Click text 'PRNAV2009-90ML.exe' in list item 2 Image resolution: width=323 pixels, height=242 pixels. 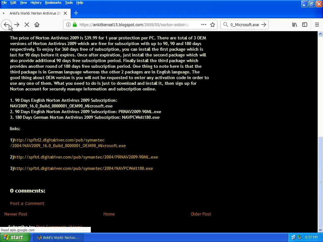140,112
